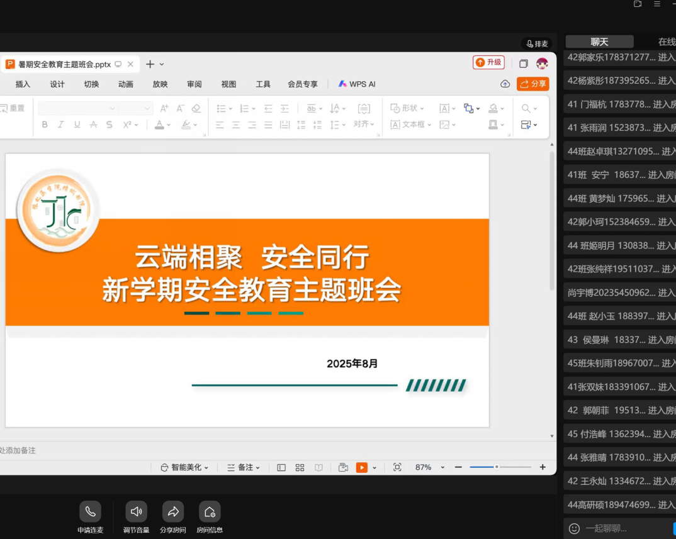Viewport: 676px width, 539px height.
Task: Click 调节音量 speaker icon
Action: [136, 511]
